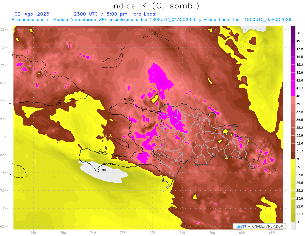The height and width of the screenshot is (236, 305).
Task: Click the color scale value "45.2"
Action: pos(299,65)
